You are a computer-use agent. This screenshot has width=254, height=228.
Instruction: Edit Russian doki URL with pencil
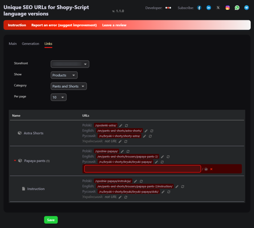point(163,192)
